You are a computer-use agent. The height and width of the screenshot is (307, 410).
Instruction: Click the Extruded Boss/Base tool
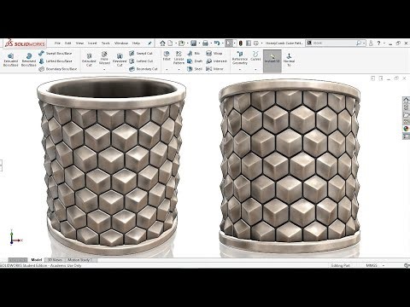[x=10, y=60]
